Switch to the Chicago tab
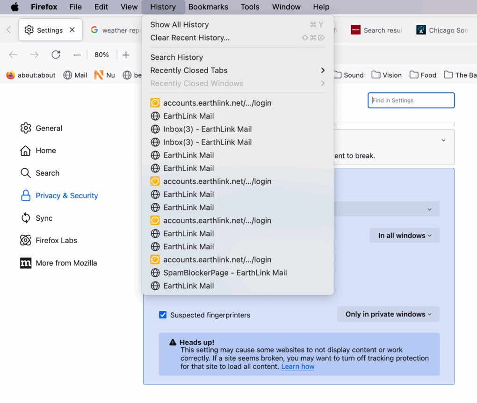The image size is (477, 403). click(x=442, y=30)
